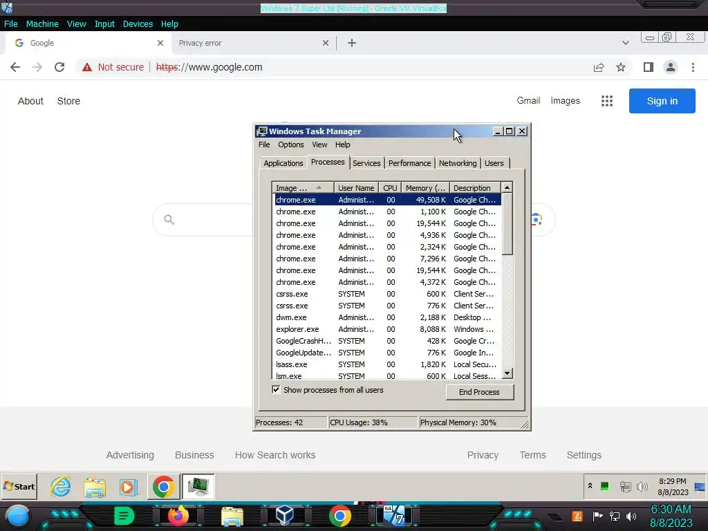Screen dimensions: 708x531
Task: Click the Chrome icon in guest taskbar
Action: 163,487
